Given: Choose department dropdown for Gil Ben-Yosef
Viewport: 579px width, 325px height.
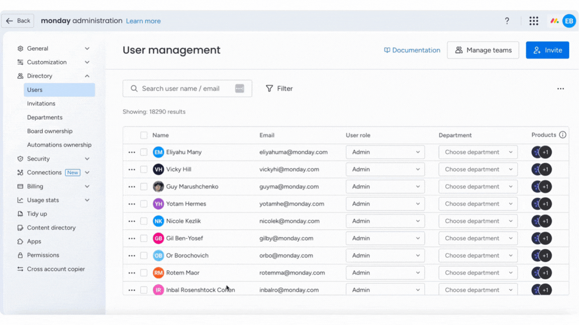Looking at the screenshot, I should click(x=478, y=238).
